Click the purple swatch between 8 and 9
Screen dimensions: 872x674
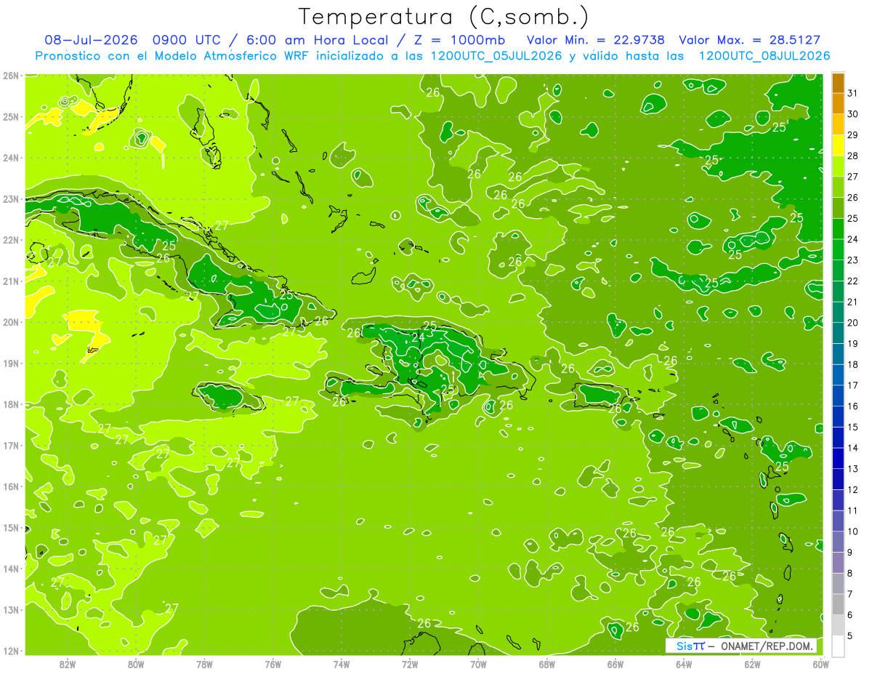click(x=838, y=563)
